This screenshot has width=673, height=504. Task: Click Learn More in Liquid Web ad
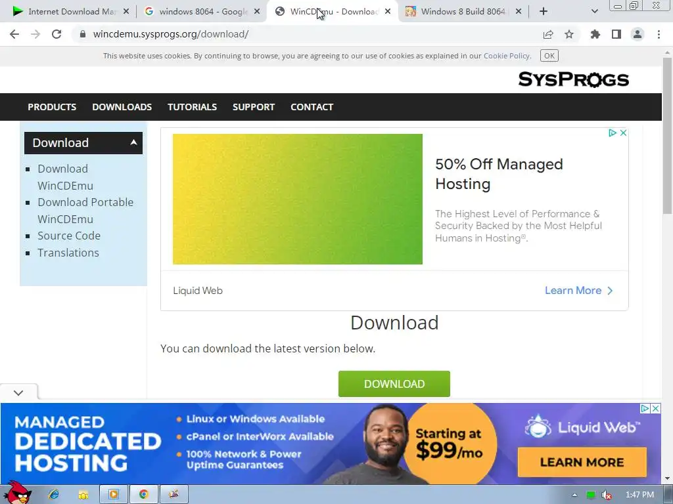pos(578,291)
